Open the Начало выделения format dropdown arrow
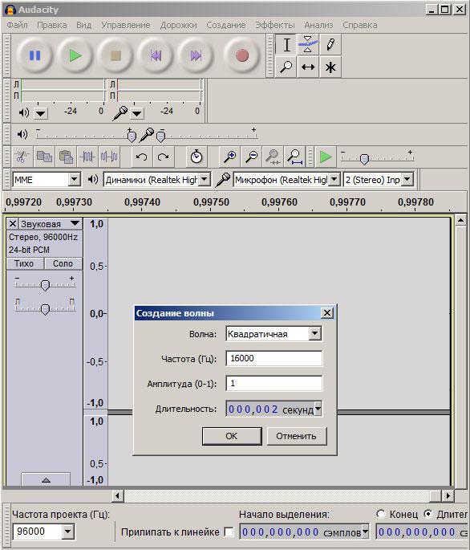 pyautogui.click(x=365, y=532)
